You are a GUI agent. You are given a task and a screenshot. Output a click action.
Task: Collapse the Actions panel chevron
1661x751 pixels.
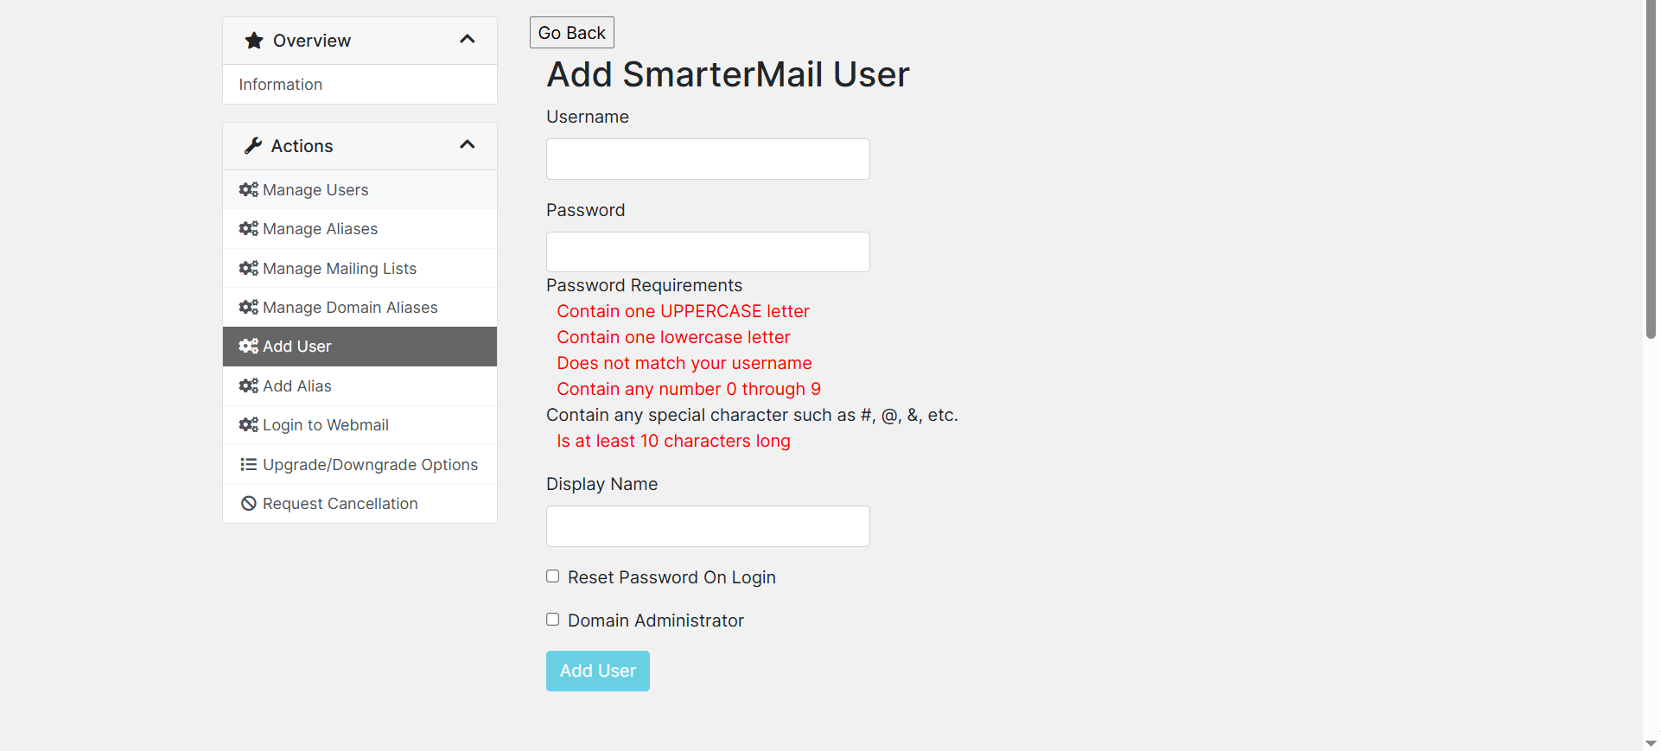click(x=468, y=145)
